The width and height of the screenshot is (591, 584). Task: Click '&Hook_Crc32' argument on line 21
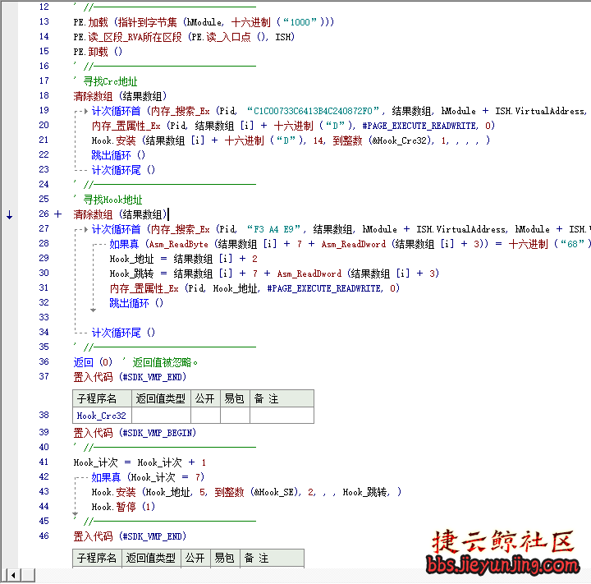401,140
